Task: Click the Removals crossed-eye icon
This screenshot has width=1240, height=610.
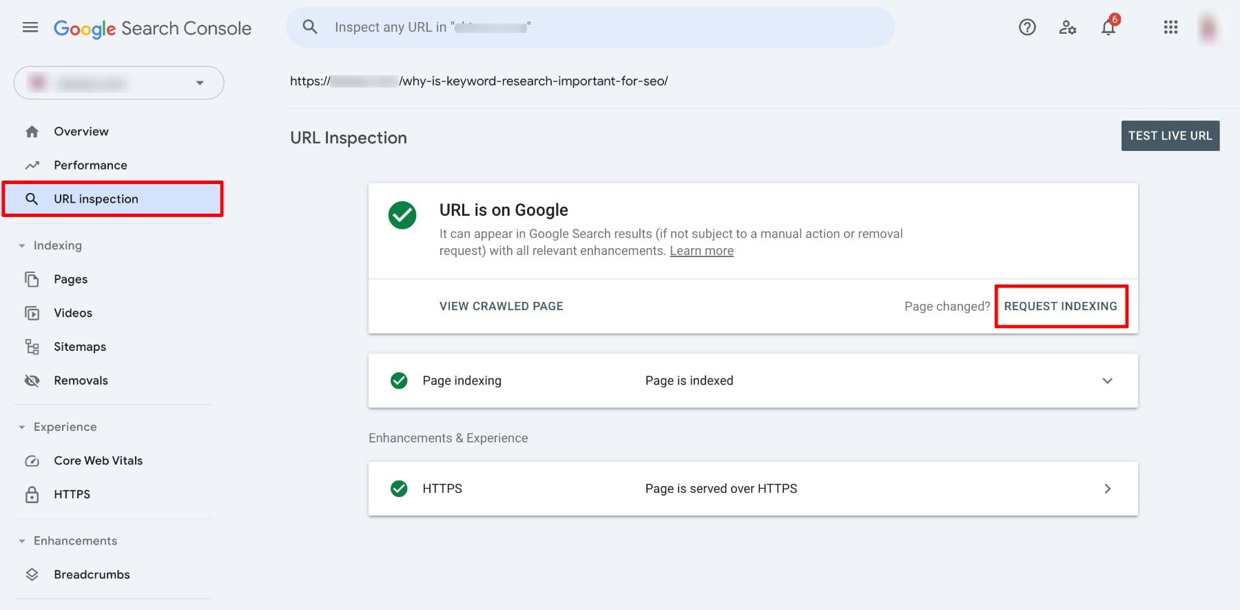Action: pyautogui.click(x=32, y=380)
